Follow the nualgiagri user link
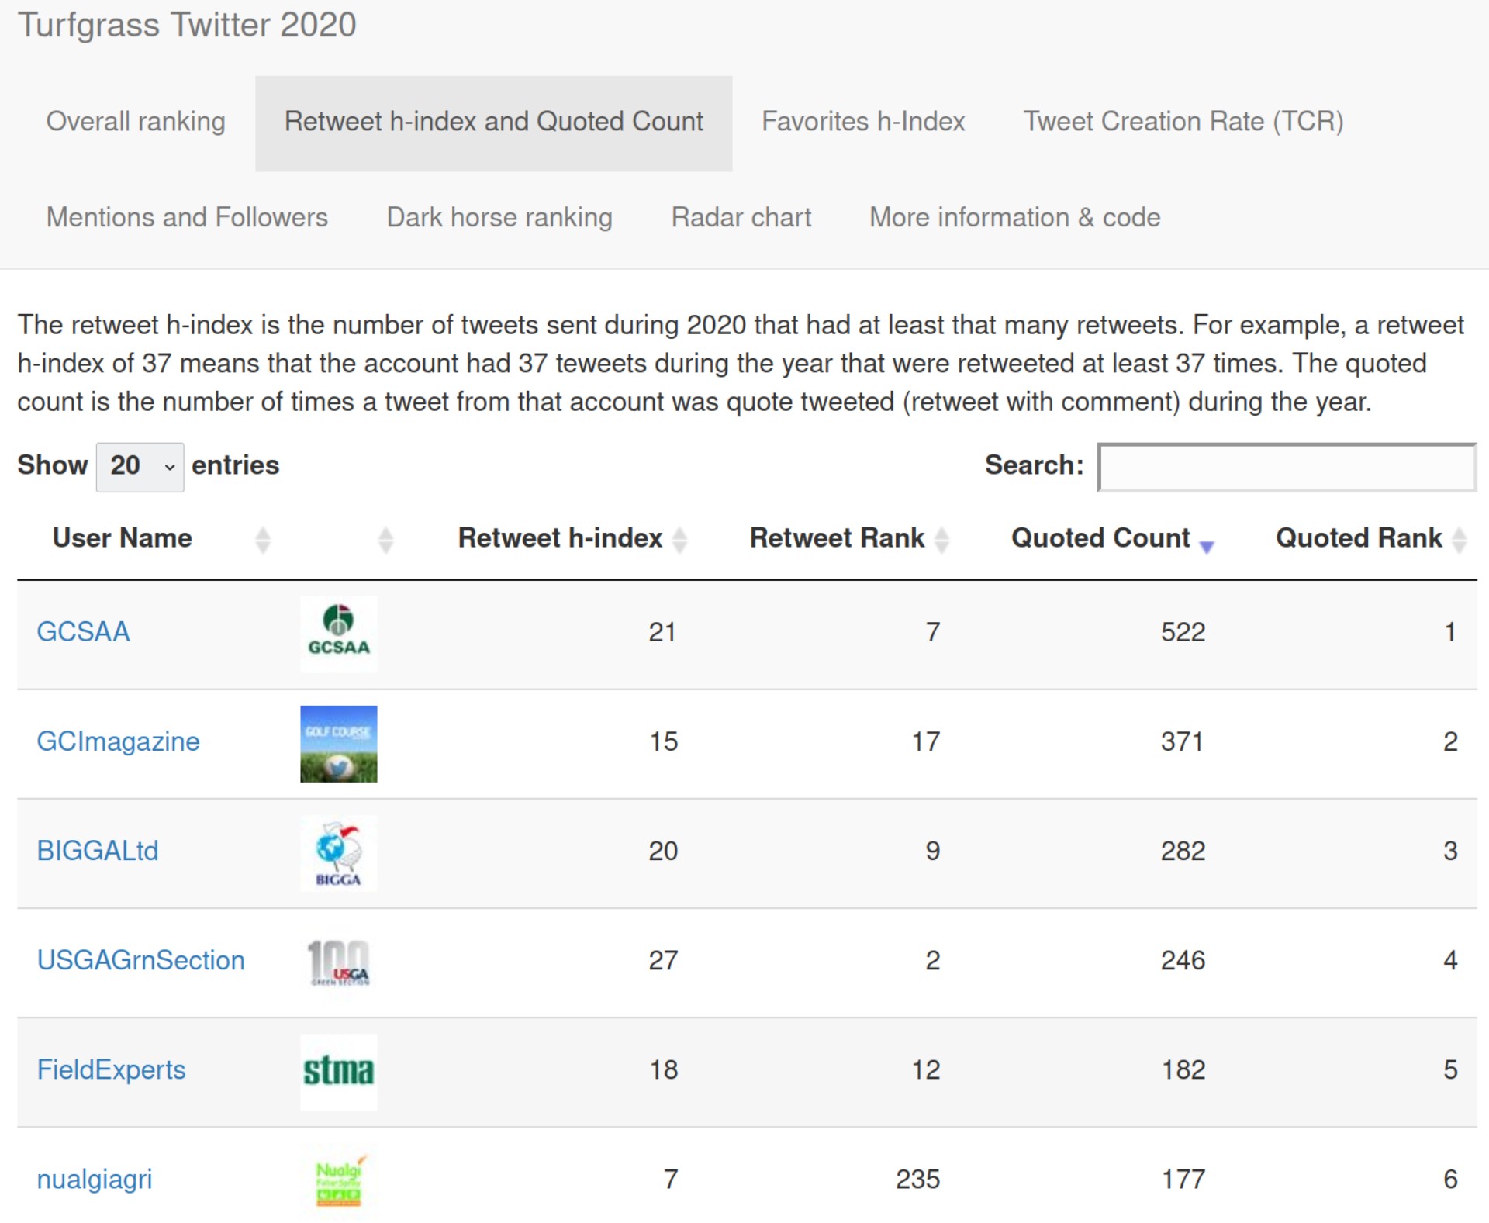 pyautogui.click(x=94, y=1180)
